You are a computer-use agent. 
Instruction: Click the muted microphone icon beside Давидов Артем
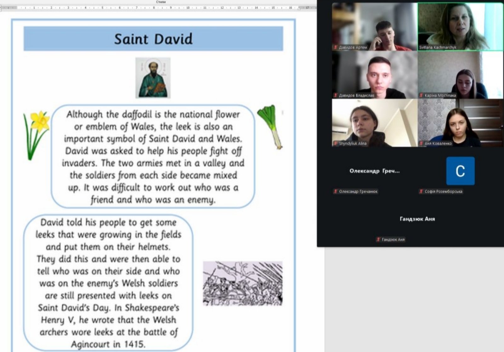[335, 47]
